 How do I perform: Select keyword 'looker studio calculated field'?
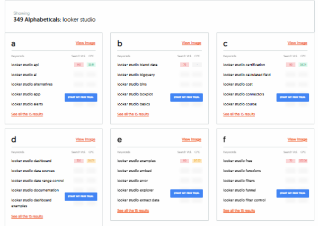(247, 75)
